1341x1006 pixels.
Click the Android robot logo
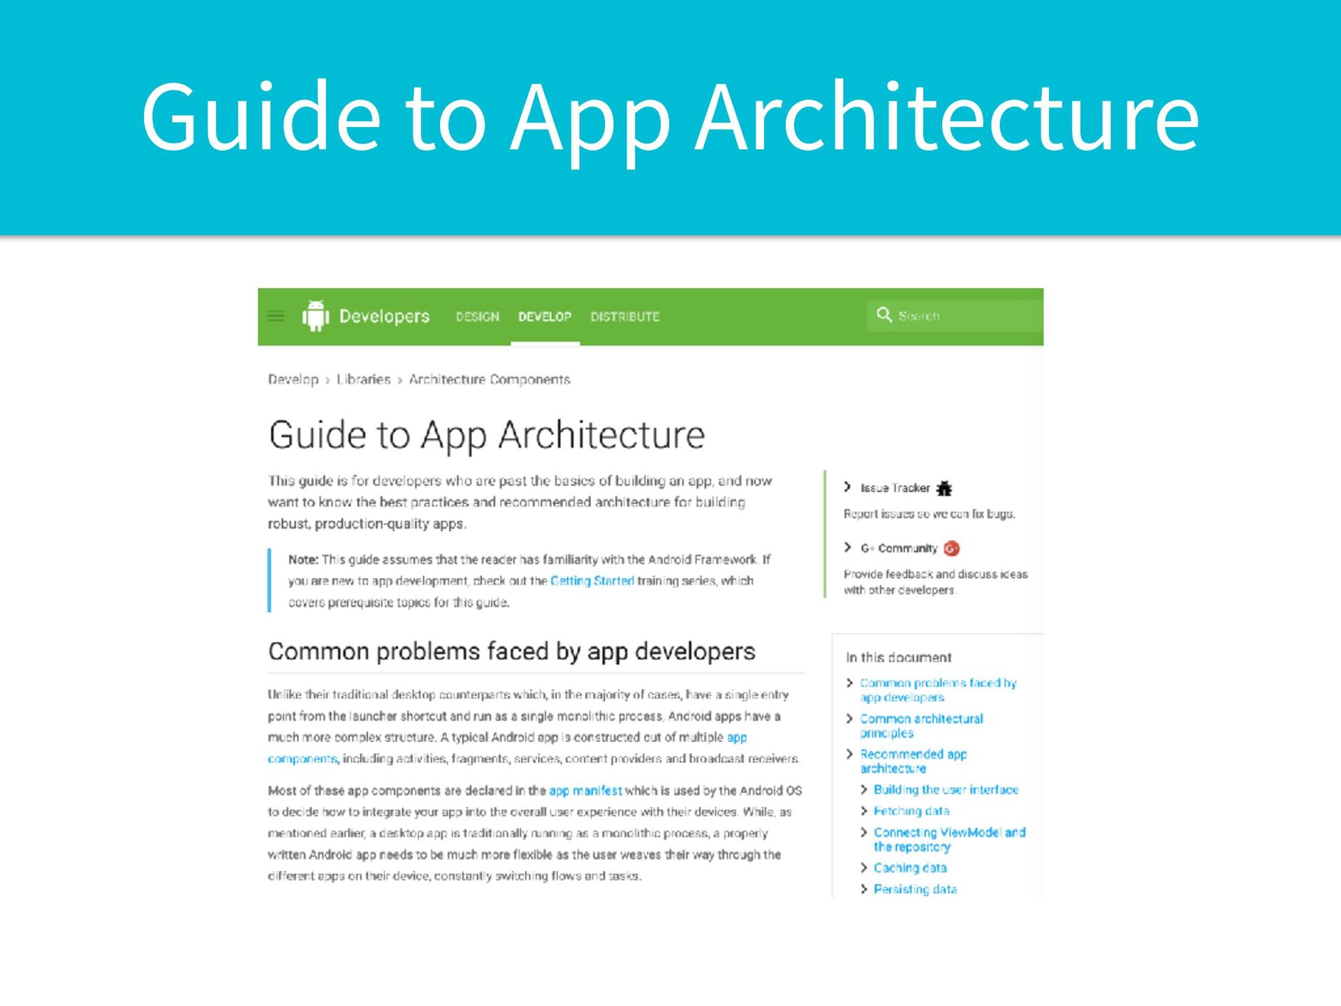[316, 316]
